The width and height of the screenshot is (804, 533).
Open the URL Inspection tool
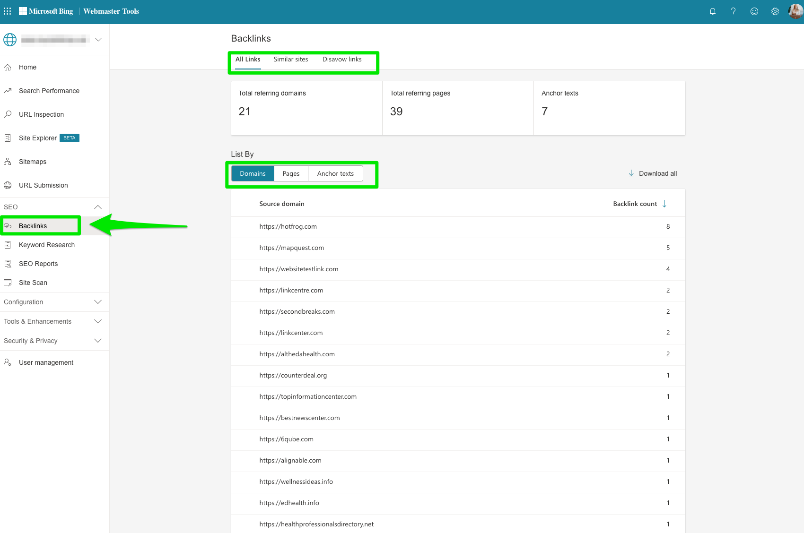click(x=41, y=114)
